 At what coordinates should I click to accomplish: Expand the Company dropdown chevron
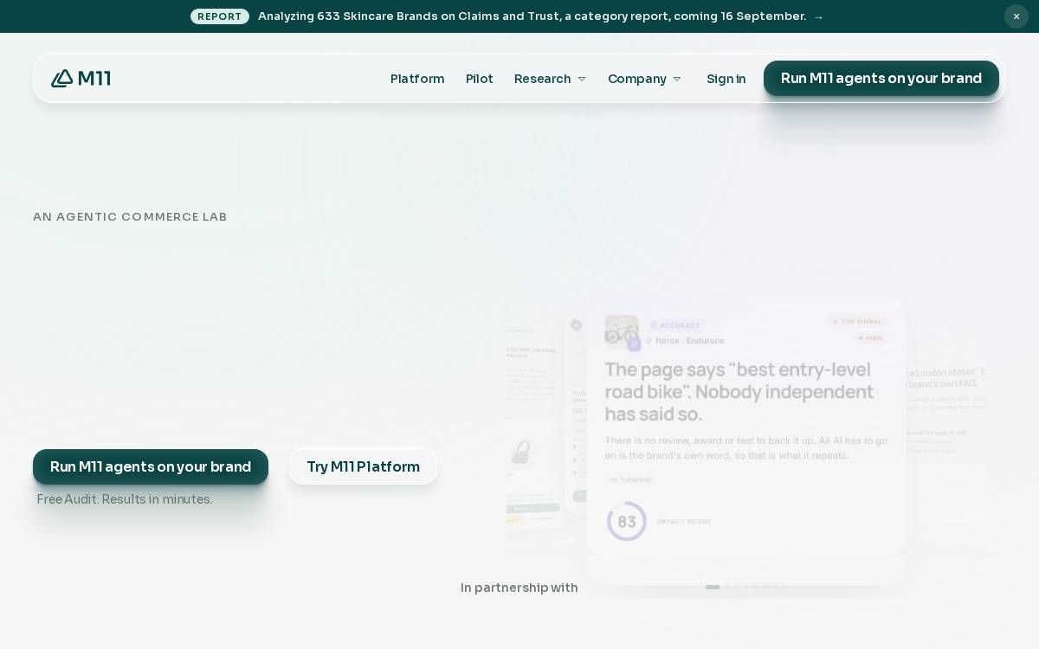pyautogui.click(x=677, y=79)
